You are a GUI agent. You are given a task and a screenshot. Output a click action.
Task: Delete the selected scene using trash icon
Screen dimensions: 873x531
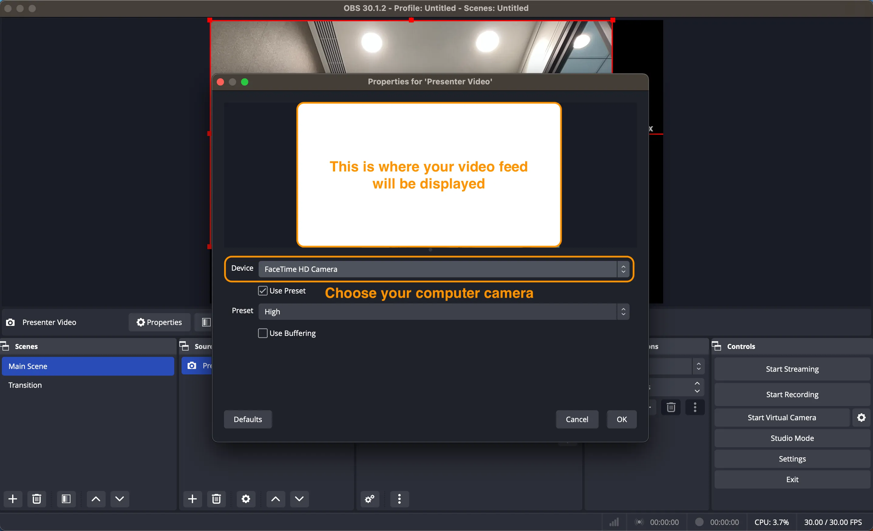36,499
